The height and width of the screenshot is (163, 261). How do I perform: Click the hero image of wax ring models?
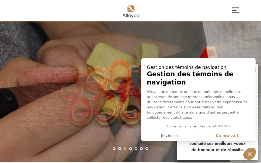tap(70, 92)
